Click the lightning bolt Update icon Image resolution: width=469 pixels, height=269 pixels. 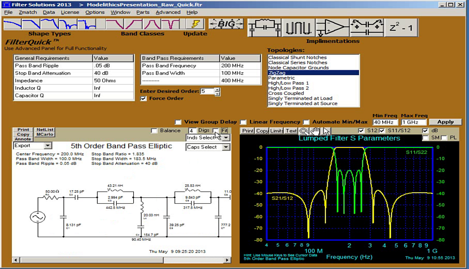[195, 24]
